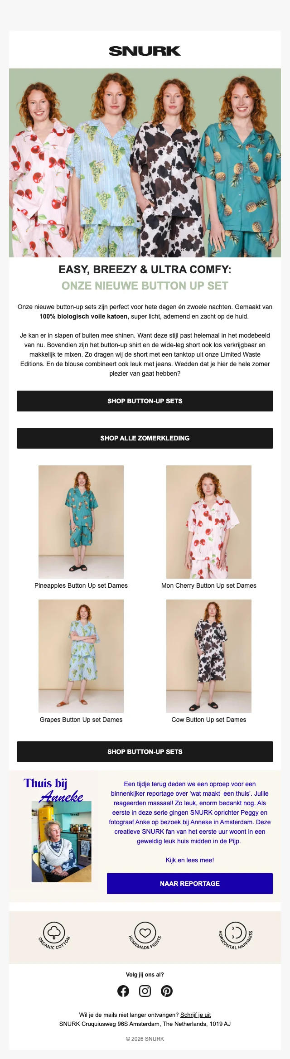Click the hero image of four models
Image resolution: width=290 pixels, height=1059 pixels.
tap(145, 163)
